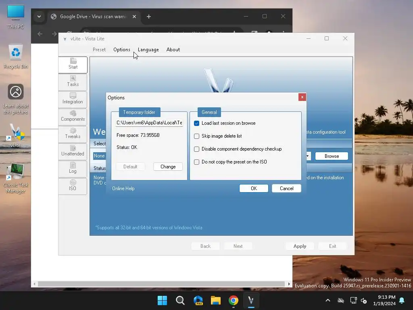Open the Edge PRE taskbar icon

[x=198, y=300]
